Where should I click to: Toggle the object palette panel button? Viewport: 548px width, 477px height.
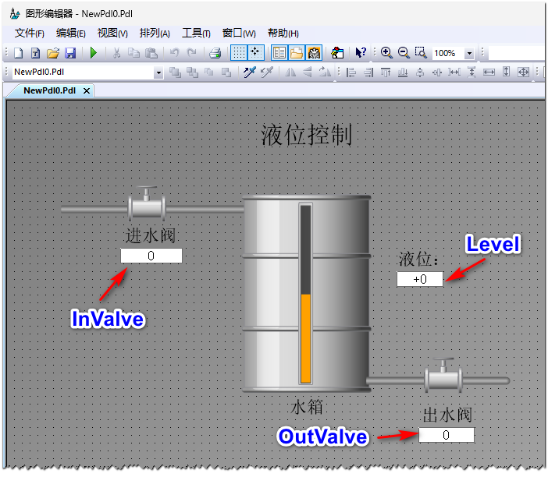click(x=279, y=53)
